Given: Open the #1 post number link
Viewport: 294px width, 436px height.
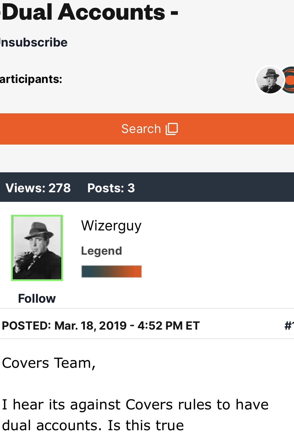Looking at the screenshot, I should (x=289, y=326).
